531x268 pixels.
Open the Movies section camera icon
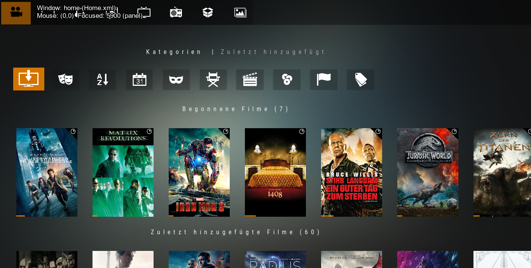16,13
